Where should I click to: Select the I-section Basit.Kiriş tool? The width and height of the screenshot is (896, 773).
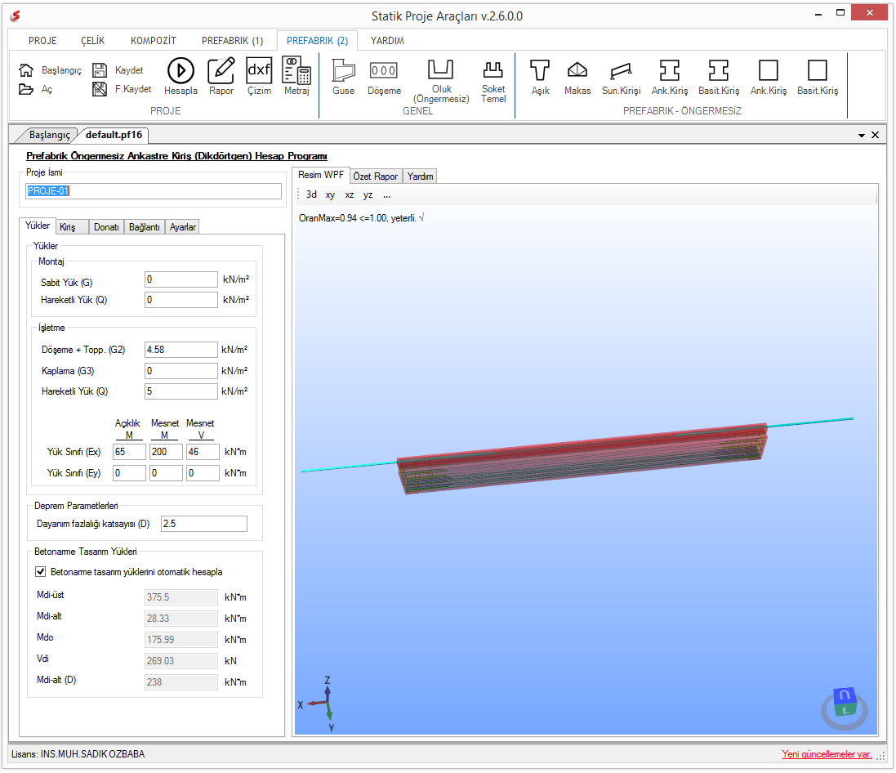[719, 77]
